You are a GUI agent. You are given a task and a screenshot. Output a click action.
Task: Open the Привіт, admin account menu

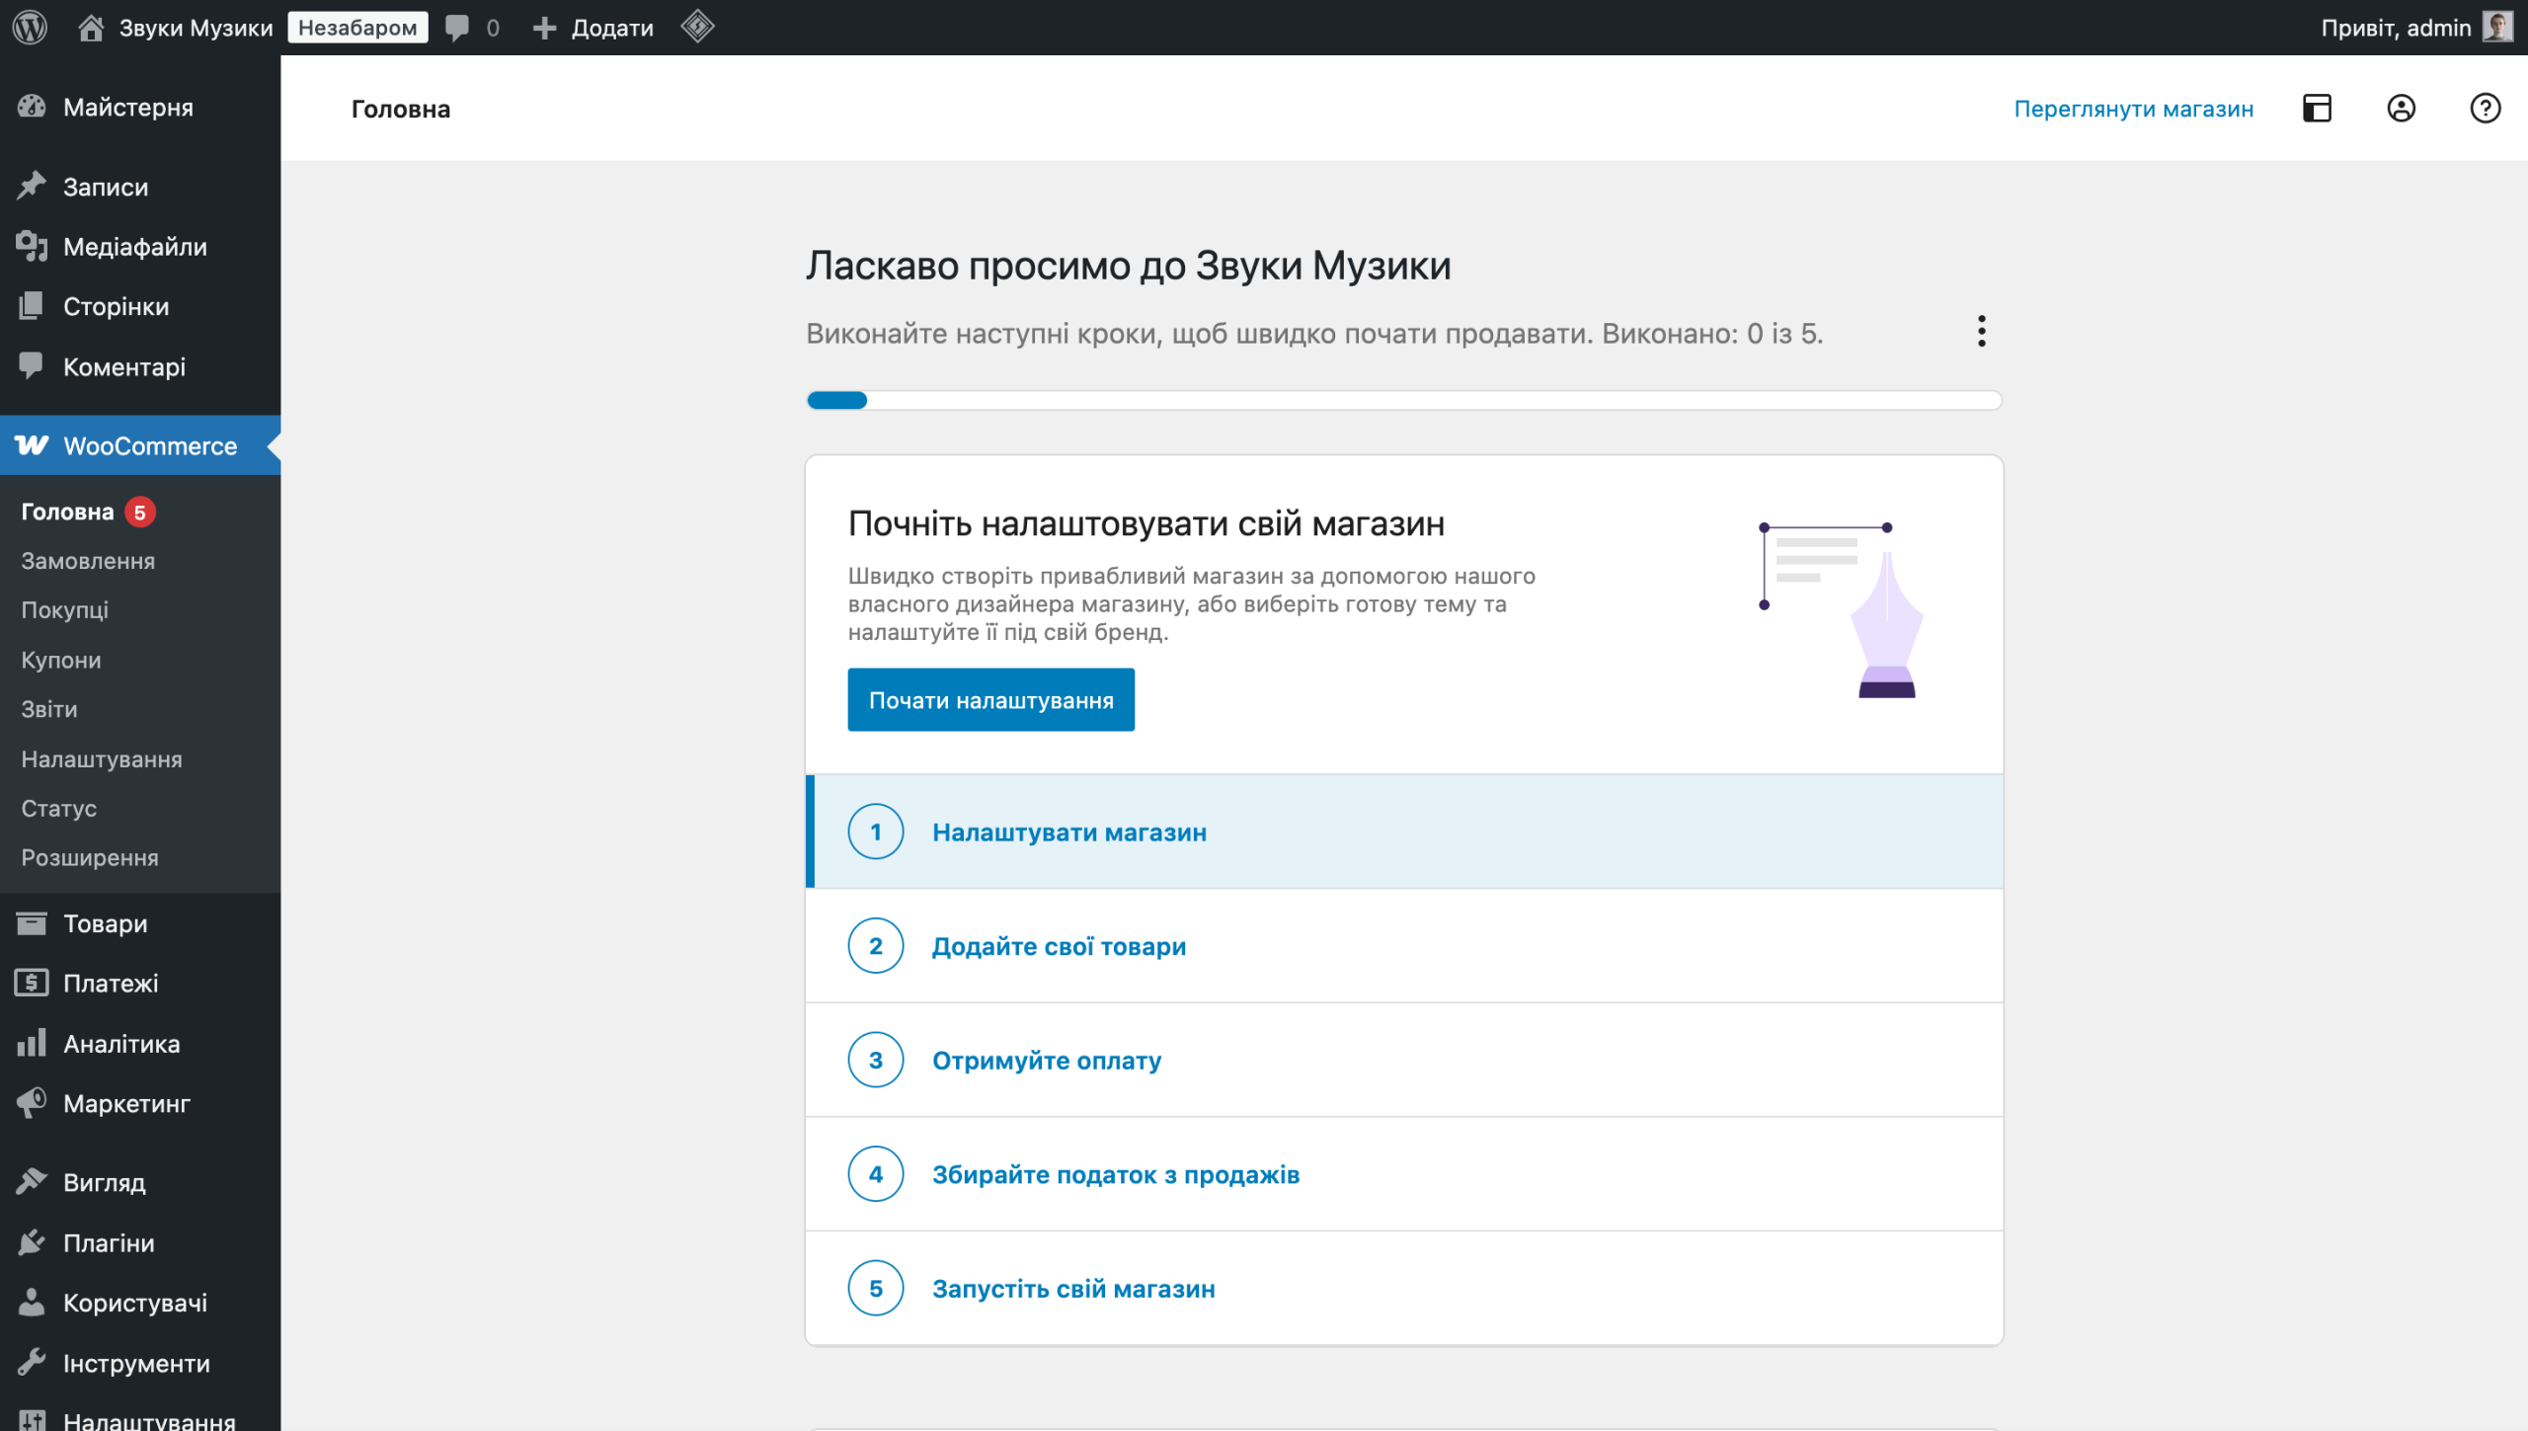click(2416, 28)
